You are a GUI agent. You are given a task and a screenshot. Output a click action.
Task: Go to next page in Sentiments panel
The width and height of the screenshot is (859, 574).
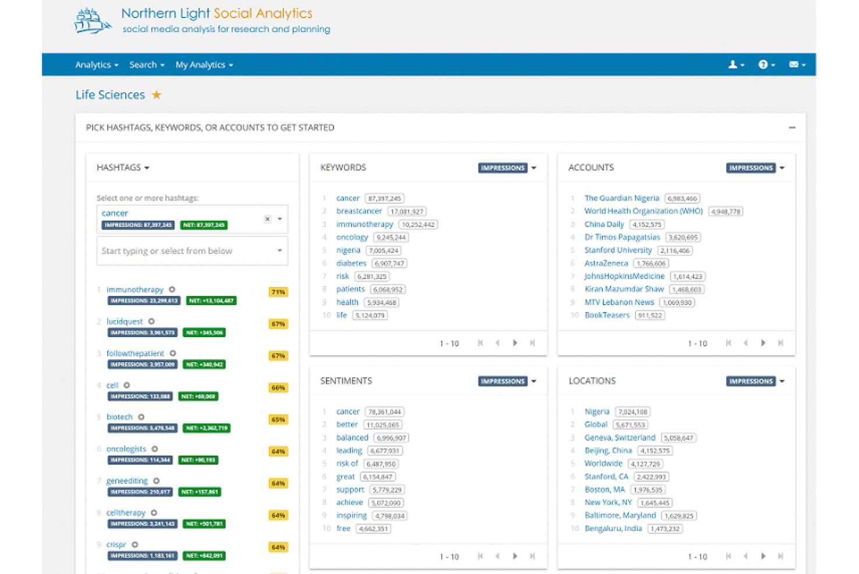(x=515, y=556)
